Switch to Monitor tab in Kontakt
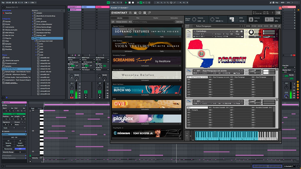Image resolution: width=301 pixels, height=169 pixels. point(156,18)
